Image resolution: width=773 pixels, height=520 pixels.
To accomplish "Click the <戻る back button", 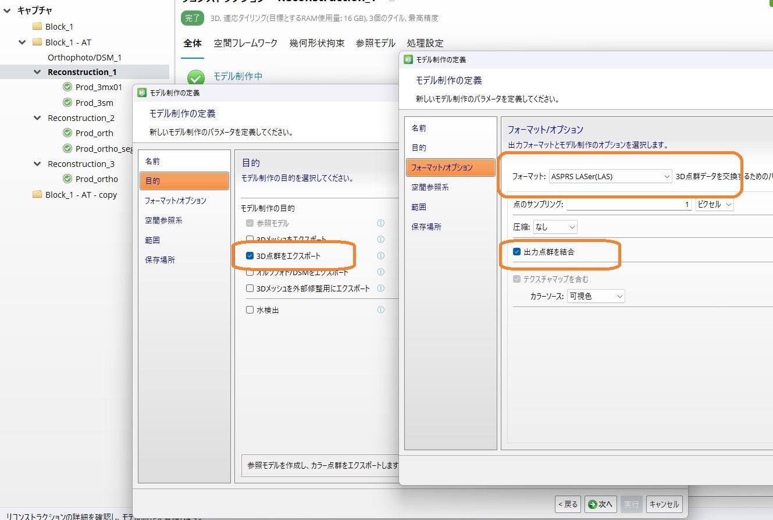I will click(568, 504).
